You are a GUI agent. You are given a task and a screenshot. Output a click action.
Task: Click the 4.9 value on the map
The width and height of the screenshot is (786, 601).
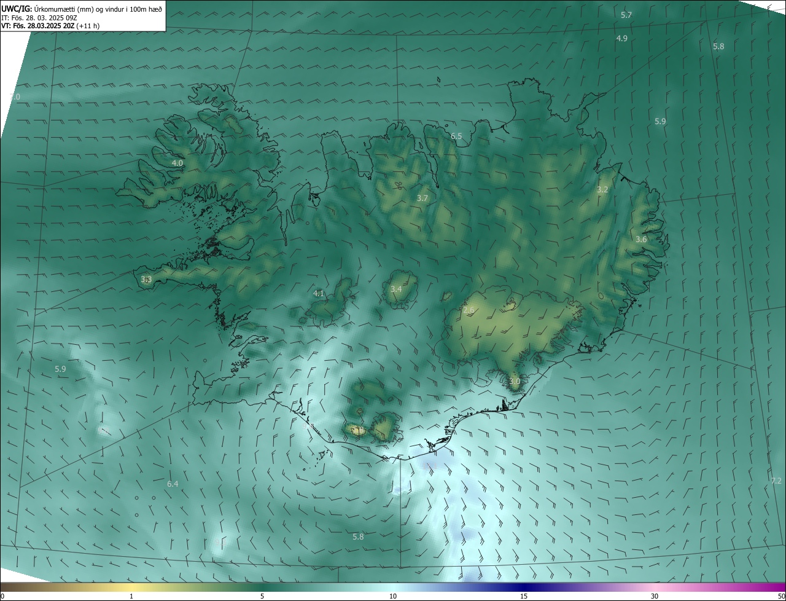pos(621,39)
